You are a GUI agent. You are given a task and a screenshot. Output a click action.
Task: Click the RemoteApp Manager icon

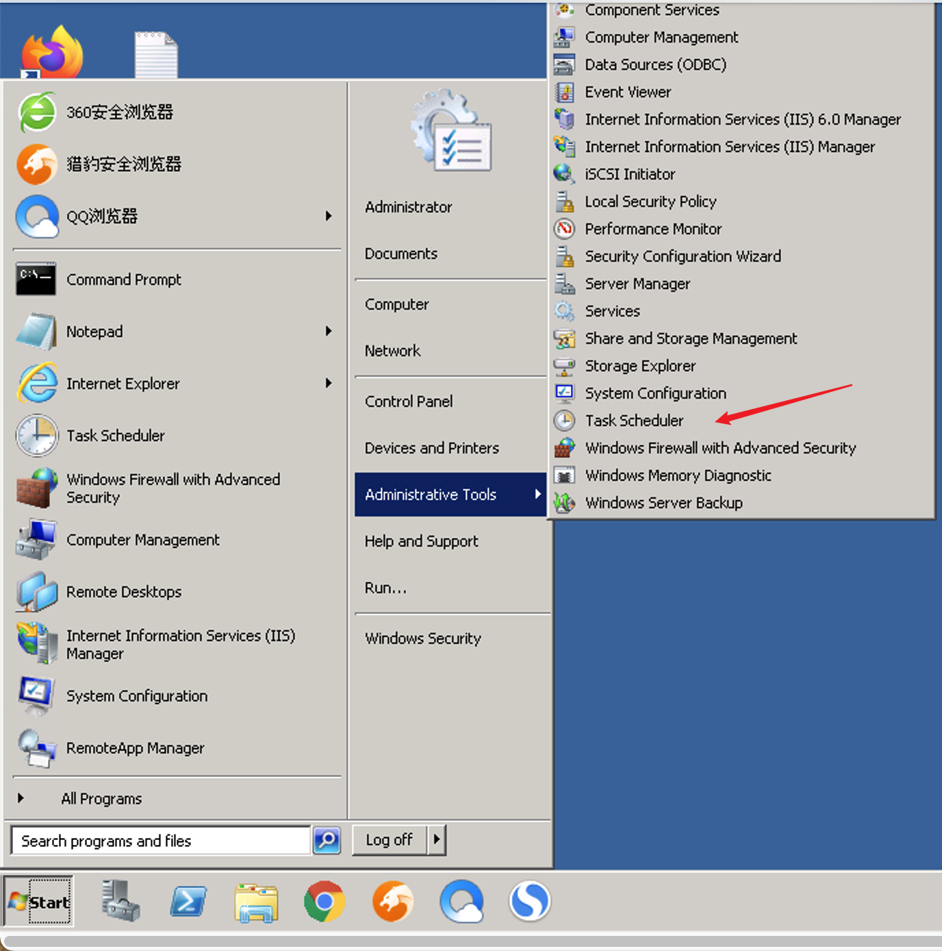pyautogui.click(x=37, y=748)
